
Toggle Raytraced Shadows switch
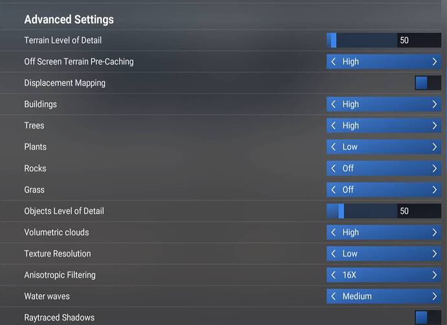[x=428, y=317]
